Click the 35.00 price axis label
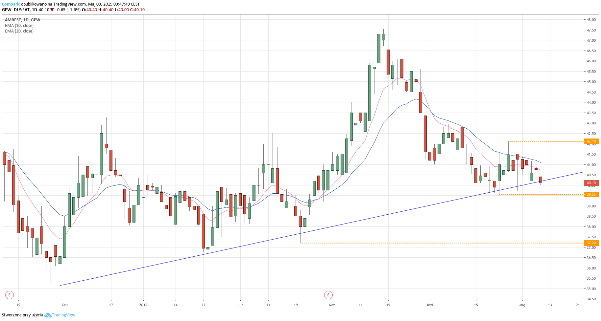Image resolution: width=601 pixels, height=321 pixels. click(591, 289)
